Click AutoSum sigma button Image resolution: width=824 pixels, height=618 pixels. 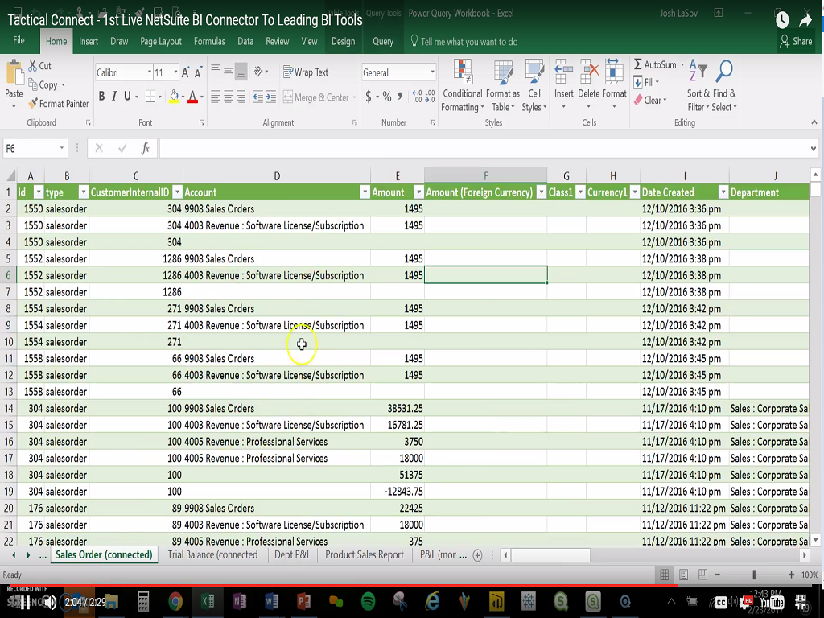655,64
